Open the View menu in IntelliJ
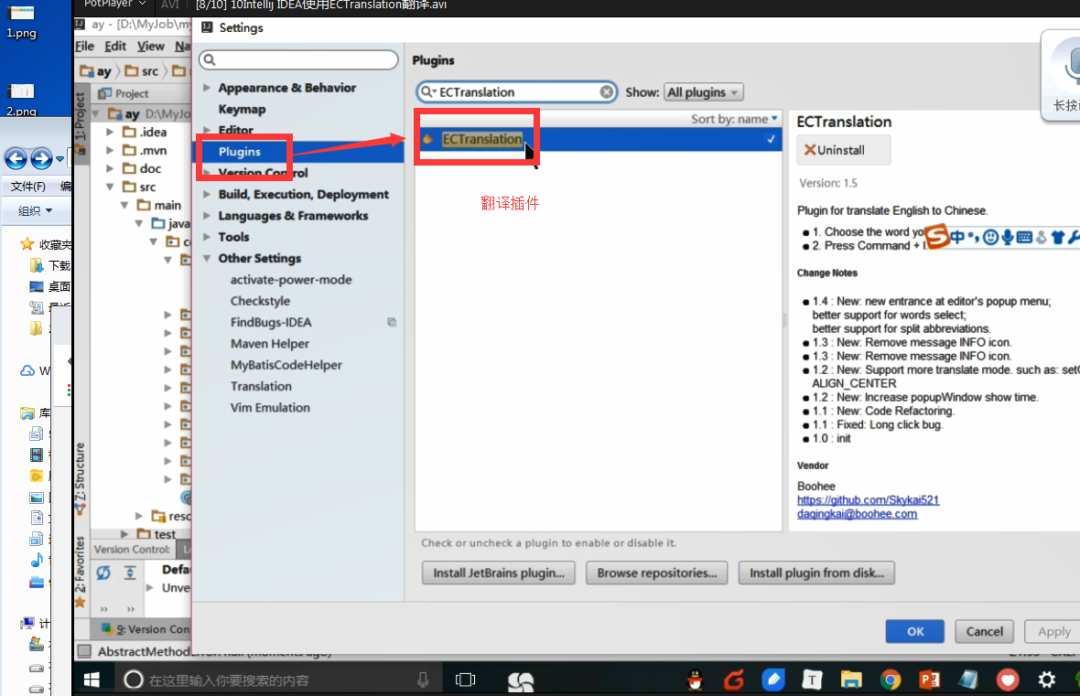The image size is (1080, 696). click(150, 46)
